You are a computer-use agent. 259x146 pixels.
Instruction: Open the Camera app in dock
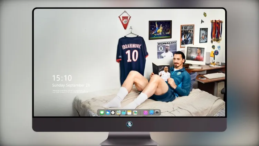157,112
